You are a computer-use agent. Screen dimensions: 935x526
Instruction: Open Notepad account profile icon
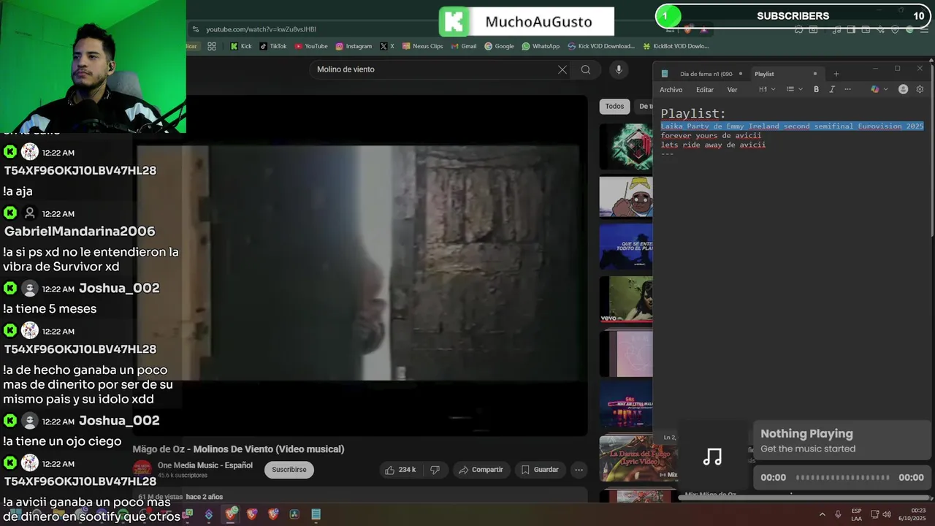click(x=903, y=89)
